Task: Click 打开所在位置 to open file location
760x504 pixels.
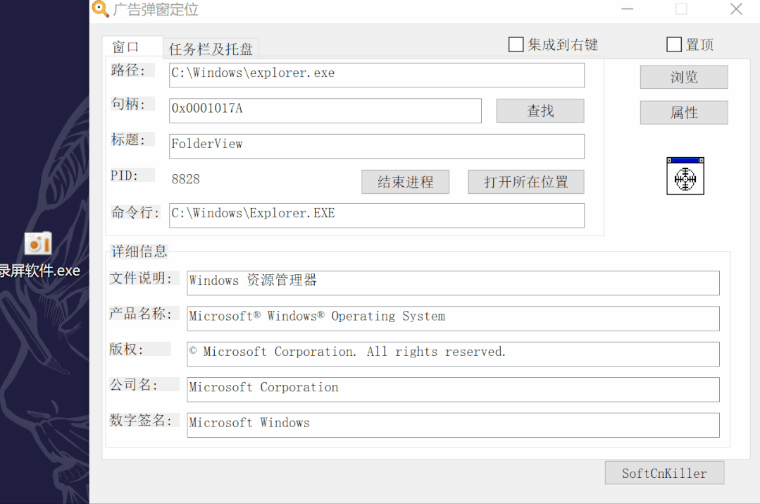Action: pyautogui.click(x=526, y=182)
